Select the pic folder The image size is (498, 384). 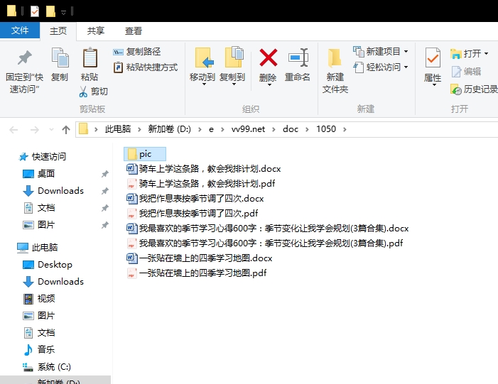pyautogui.click(x=145, y=154)
